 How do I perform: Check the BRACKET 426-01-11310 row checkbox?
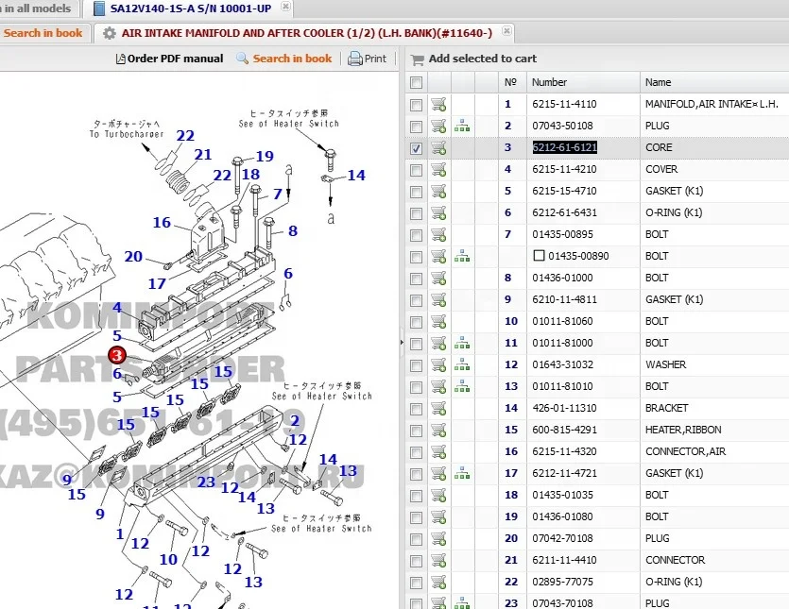[x=416, y=410]
